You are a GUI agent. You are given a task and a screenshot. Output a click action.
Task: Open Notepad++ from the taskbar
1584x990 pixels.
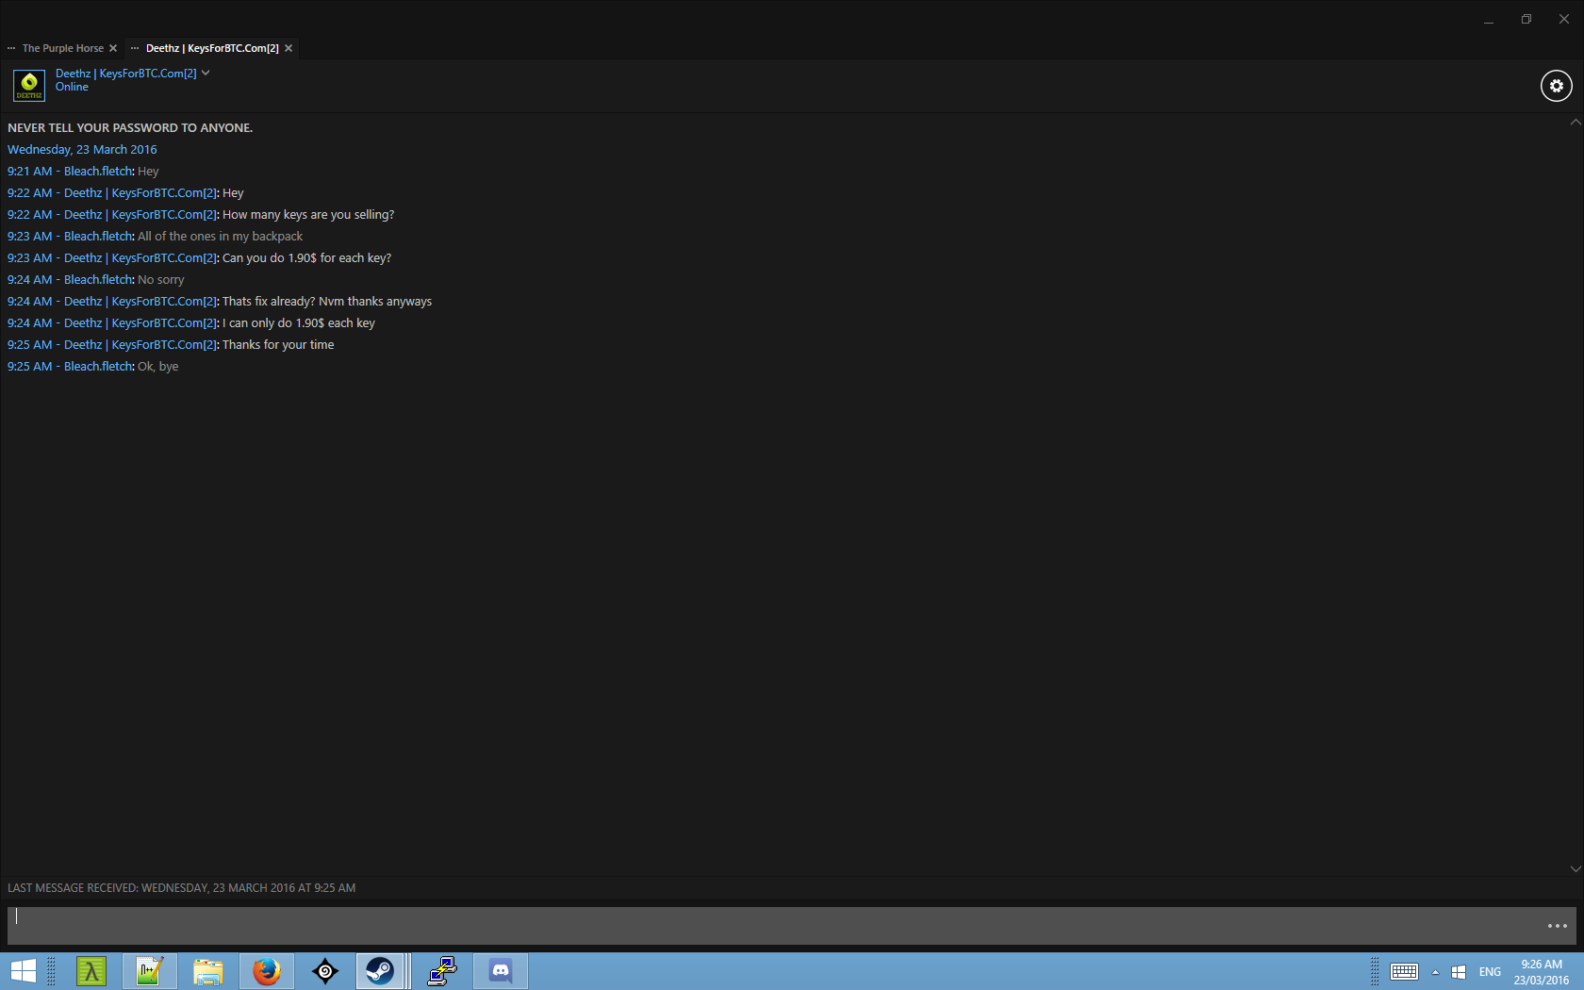150,971
